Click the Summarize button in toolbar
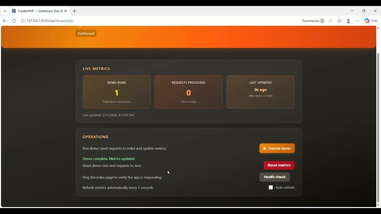This screenshot has width=381, height=214. pos(313,21)
